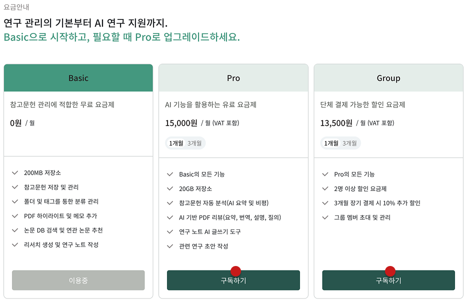Choose 1개월 billing for the Group plan
This screenshot has height=302, width=467.
tap(331, 143)
